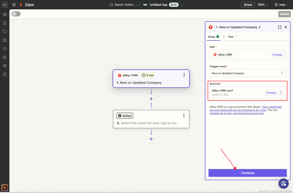Image resolution: width=293 pixels, height=193 pixels.
Task: Go to the Zapier home icon
Action: [5, 5]
